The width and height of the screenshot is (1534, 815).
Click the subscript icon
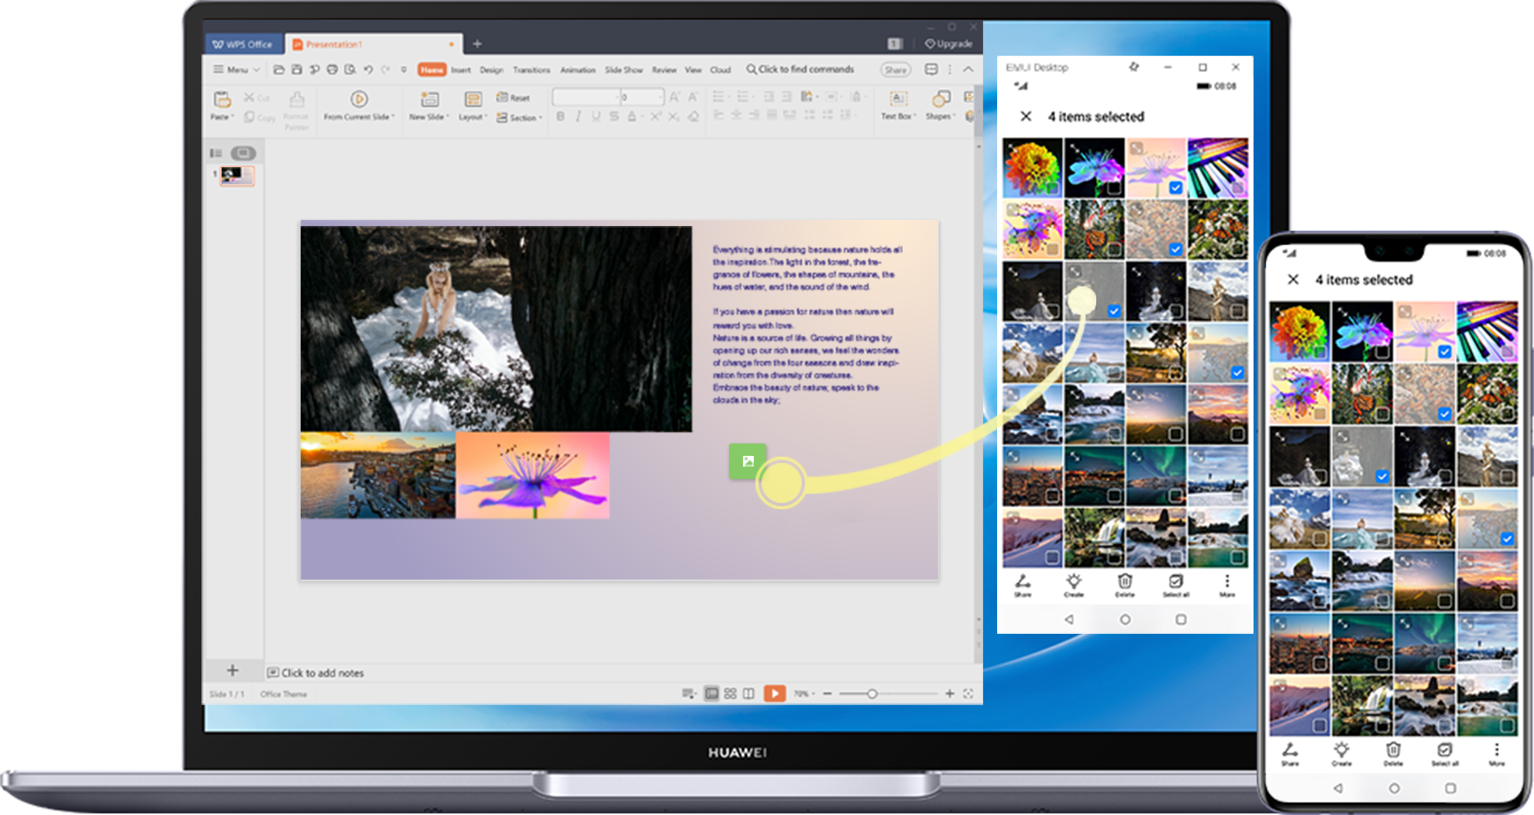[x=674, y=117]
